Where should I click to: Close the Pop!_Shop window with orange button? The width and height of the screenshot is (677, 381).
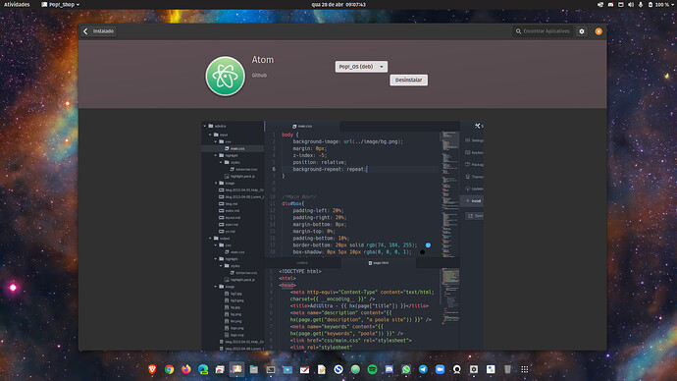click(599, 31)
